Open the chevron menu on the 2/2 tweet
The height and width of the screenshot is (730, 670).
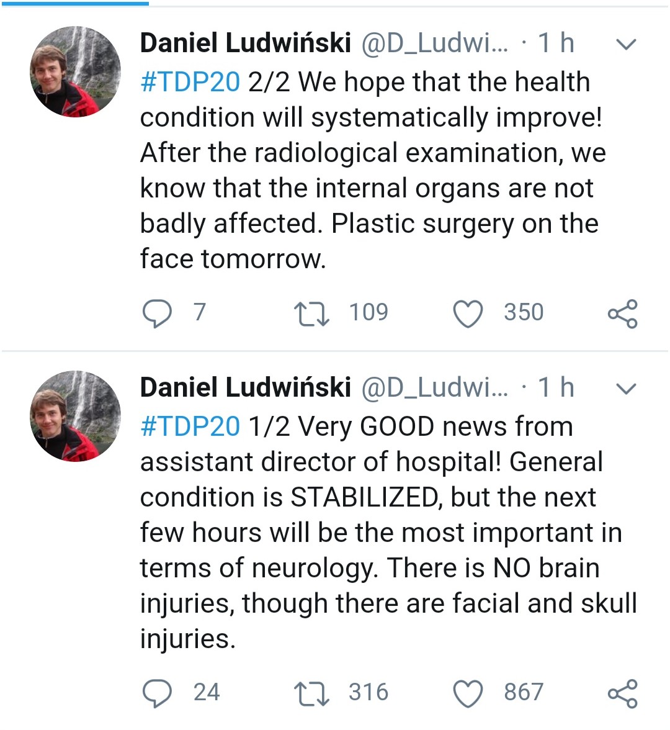[627, 44]
